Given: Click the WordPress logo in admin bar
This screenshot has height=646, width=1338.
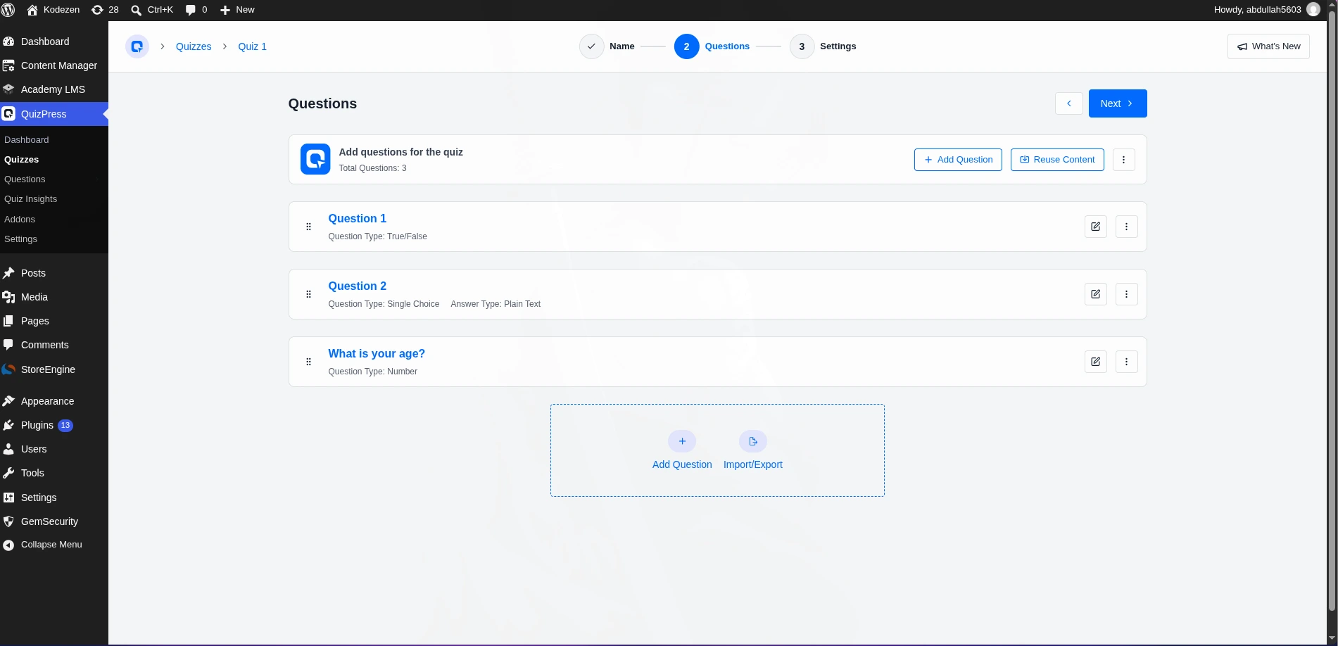Looking at the screenshot, I should pos(8,10).
